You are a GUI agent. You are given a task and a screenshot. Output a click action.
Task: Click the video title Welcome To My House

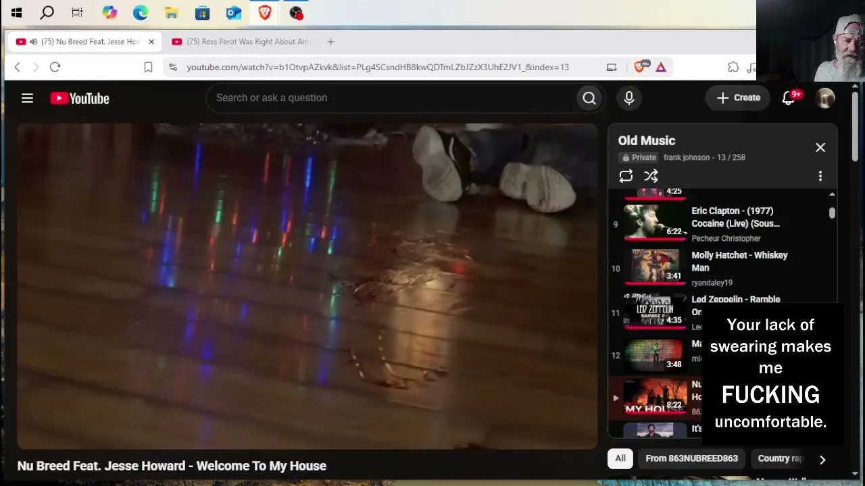pyautogui.click(x=172, y=466)
